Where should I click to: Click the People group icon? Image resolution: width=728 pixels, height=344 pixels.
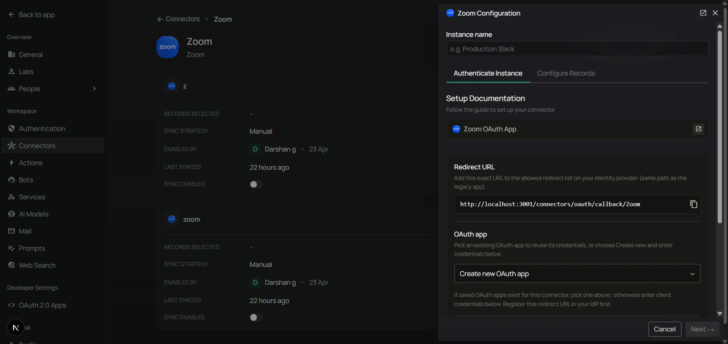11,88
